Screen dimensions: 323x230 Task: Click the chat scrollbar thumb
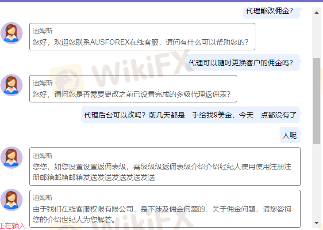tap(316, 101)
